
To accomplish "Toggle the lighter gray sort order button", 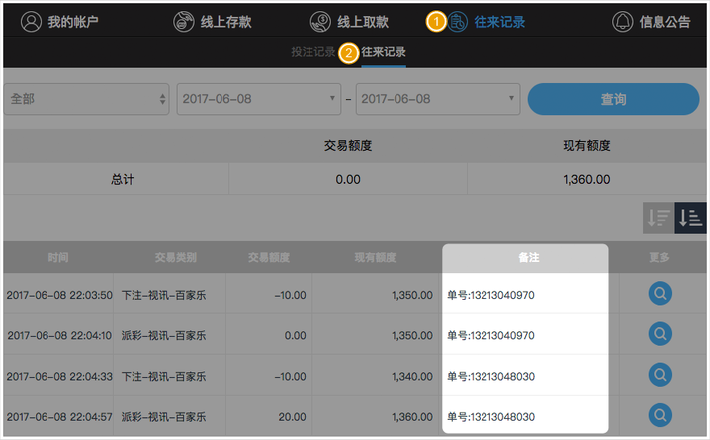I will 658,218.
